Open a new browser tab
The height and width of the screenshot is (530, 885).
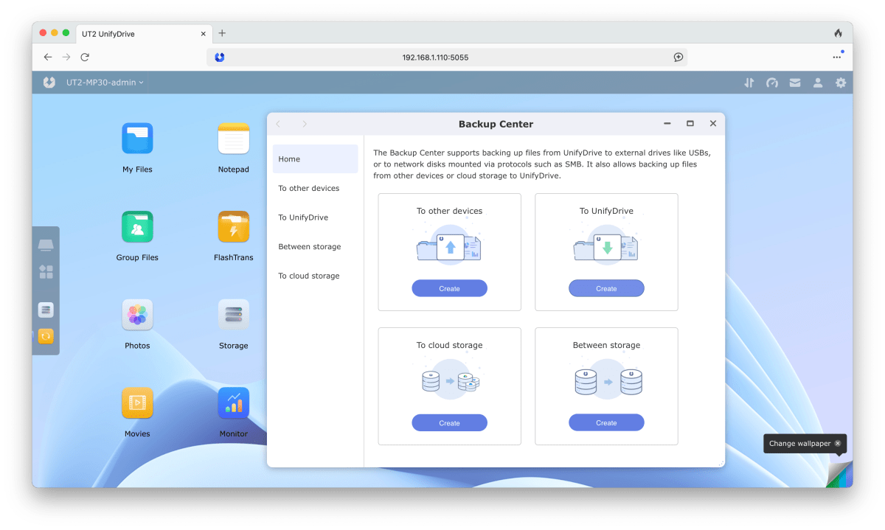[x=222, y=33]
